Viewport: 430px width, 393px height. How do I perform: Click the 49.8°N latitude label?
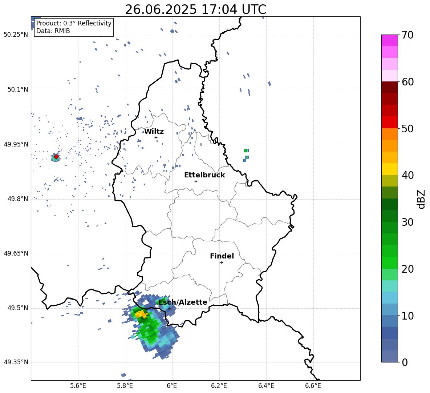tap(17, 199)
